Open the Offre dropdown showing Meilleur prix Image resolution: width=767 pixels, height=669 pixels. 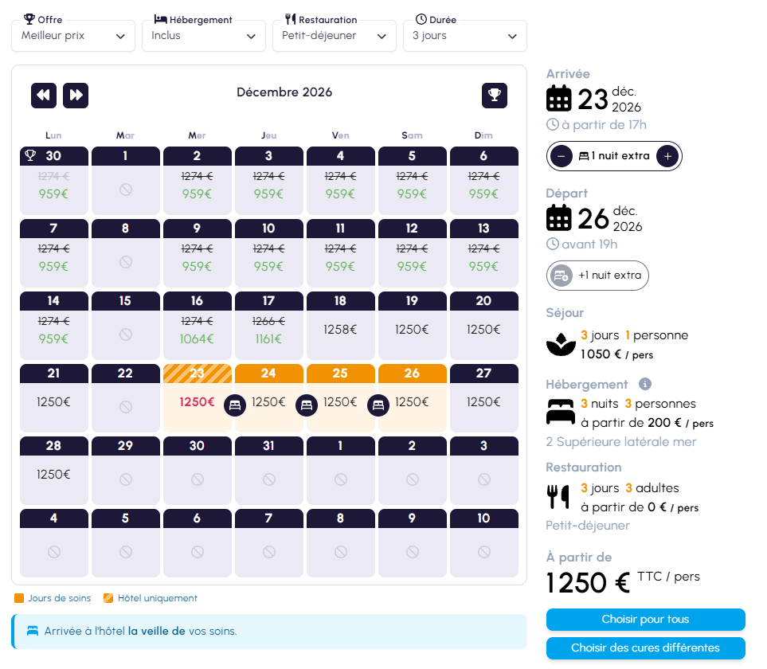pyautogui.click(x=73, y=36)
